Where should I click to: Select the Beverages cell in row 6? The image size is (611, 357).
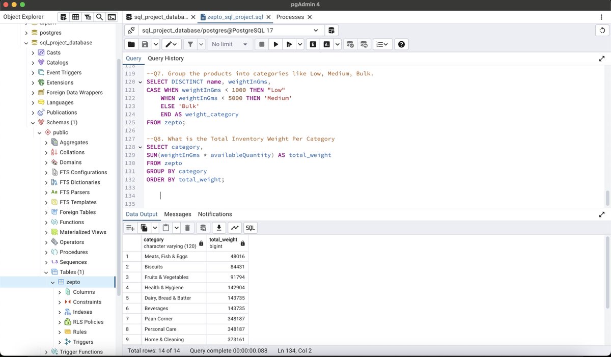pos(174,309)
